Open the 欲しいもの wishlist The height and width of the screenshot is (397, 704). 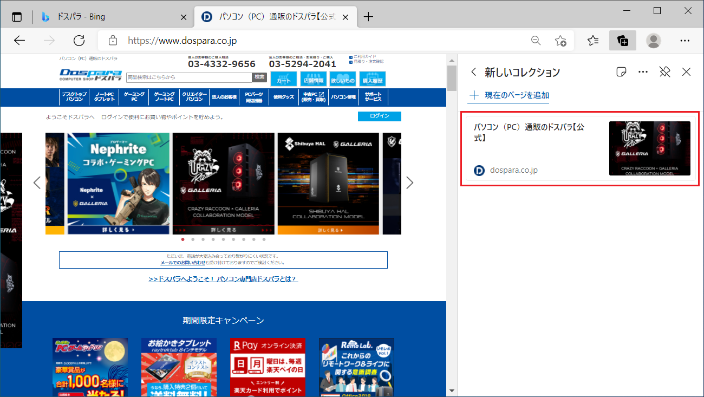pyautogui.click(x=343, y=79)
